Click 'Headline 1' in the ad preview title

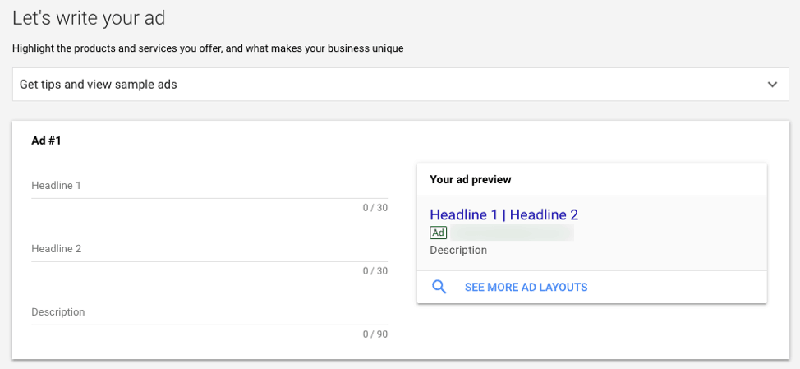point(464,215)
